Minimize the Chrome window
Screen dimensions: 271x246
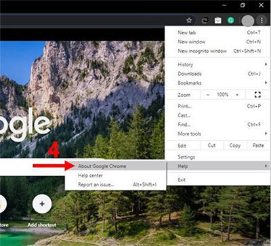pyautogui.click(x=224, y=5)
